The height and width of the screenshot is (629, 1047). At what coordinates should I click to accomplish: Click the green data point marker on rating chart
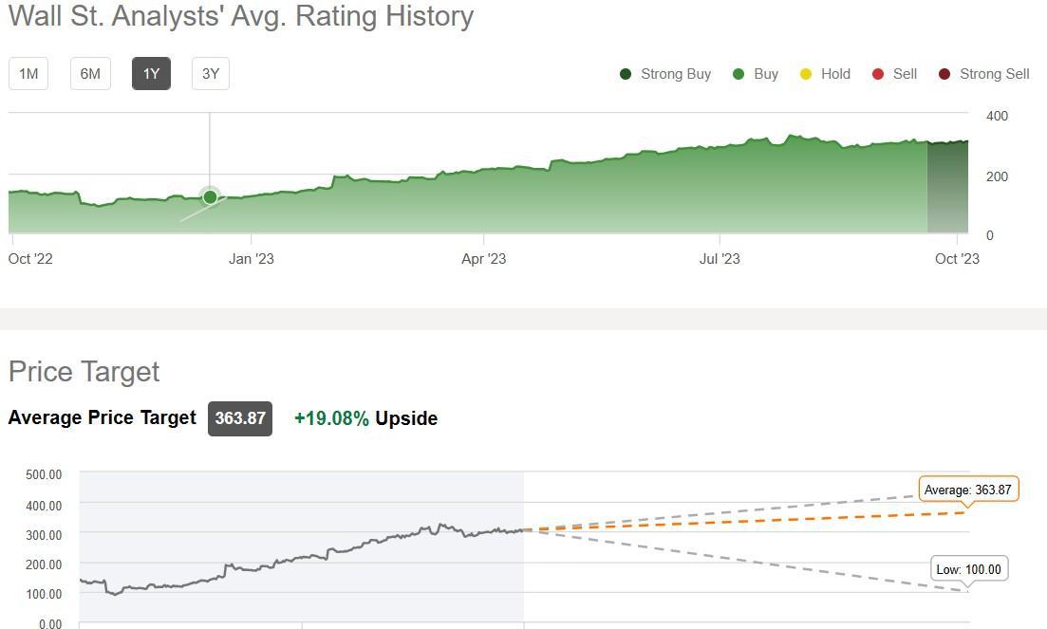210,197
